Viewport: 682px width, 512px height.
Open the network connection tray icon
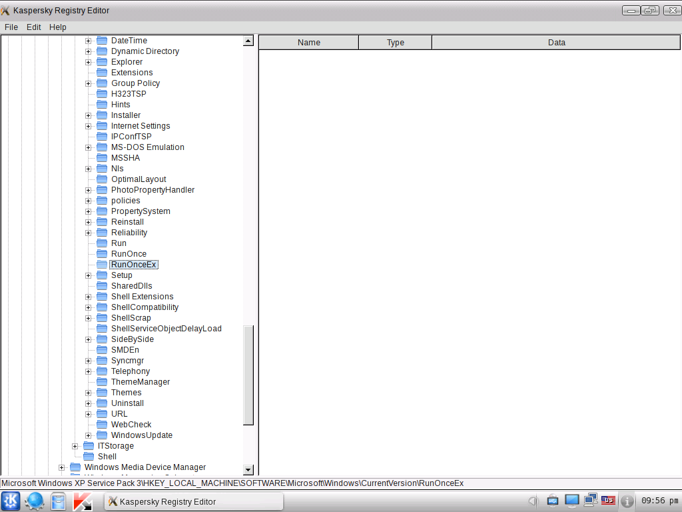click(591, 500)
